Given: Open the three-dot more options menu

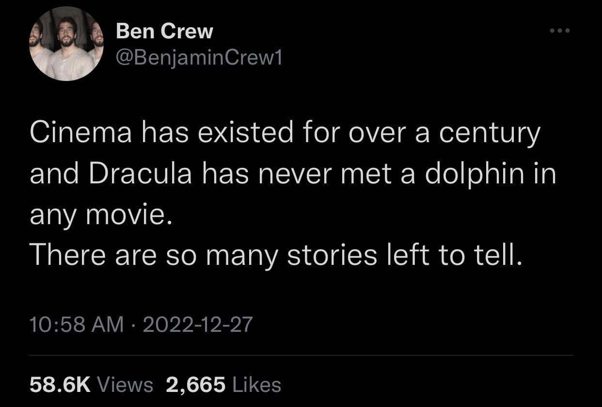Looking at the screenshot, I should click(561, 31).
